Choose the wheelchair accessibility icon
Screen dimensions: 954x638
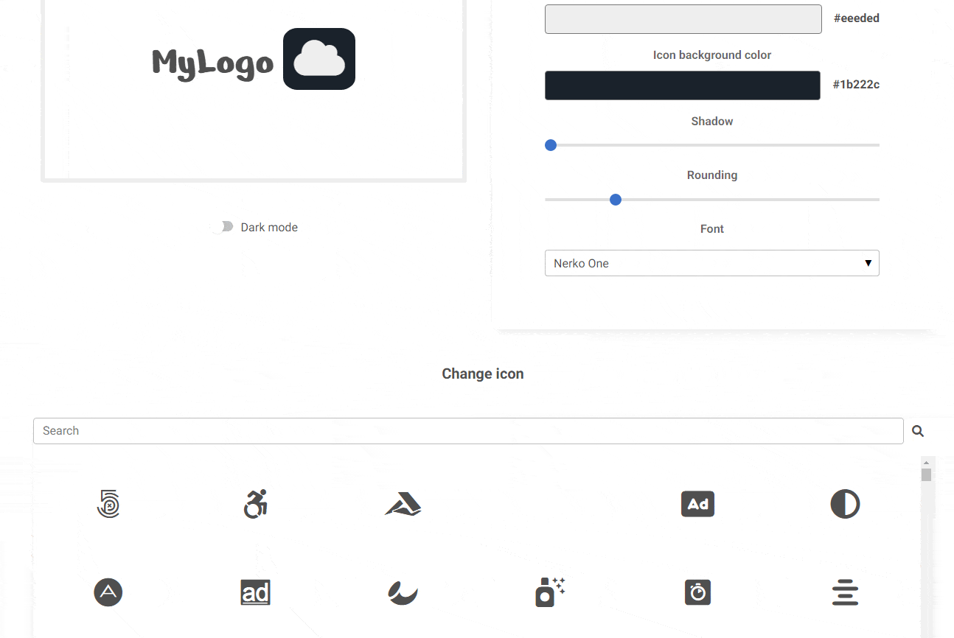pyautogui.click(x=255, y=504)
